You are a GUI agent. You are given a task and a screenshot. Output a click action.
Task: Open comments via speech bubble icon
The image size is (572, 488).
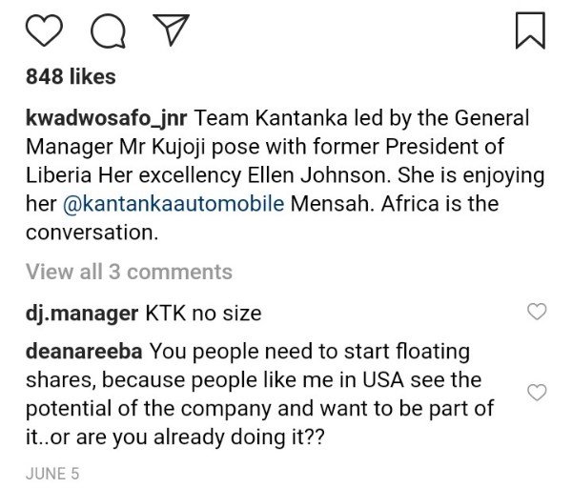click(x=108, y=31)
